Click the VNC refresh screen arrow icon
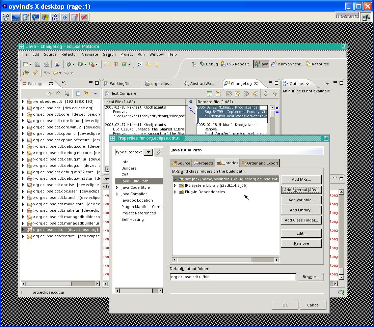The image size is (374, 327). point(35,17)
